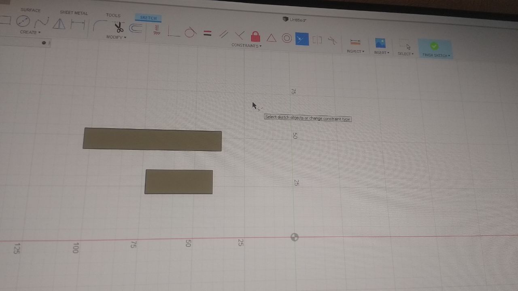The width and height of the screenshot is (518, 291).
Task: Select the Offset tool
Action: coord(136,28)
